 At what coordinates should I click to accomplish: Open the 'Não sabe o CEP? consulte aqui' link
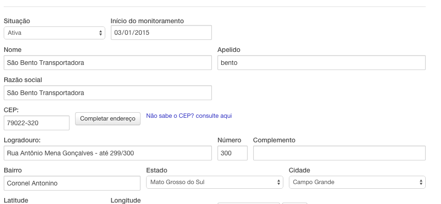pos(189,116)
